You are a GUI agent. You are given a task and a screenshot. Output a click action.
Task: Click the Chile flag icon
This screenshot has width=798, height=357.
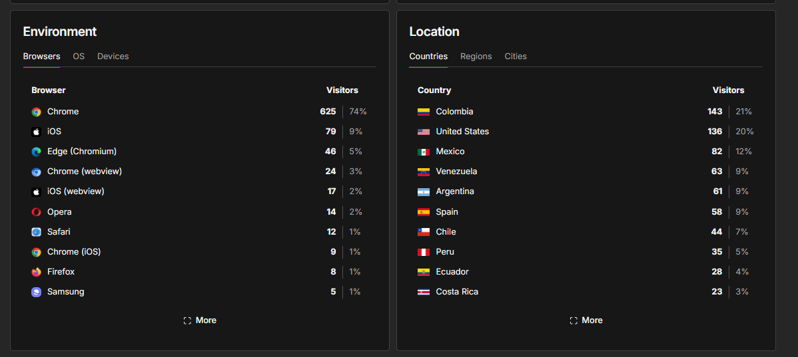coord(424,232)
